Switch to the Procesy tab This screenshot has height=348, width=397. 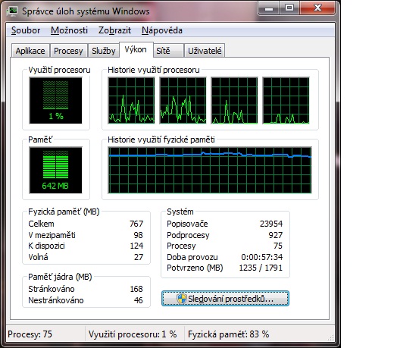(68, 51)
